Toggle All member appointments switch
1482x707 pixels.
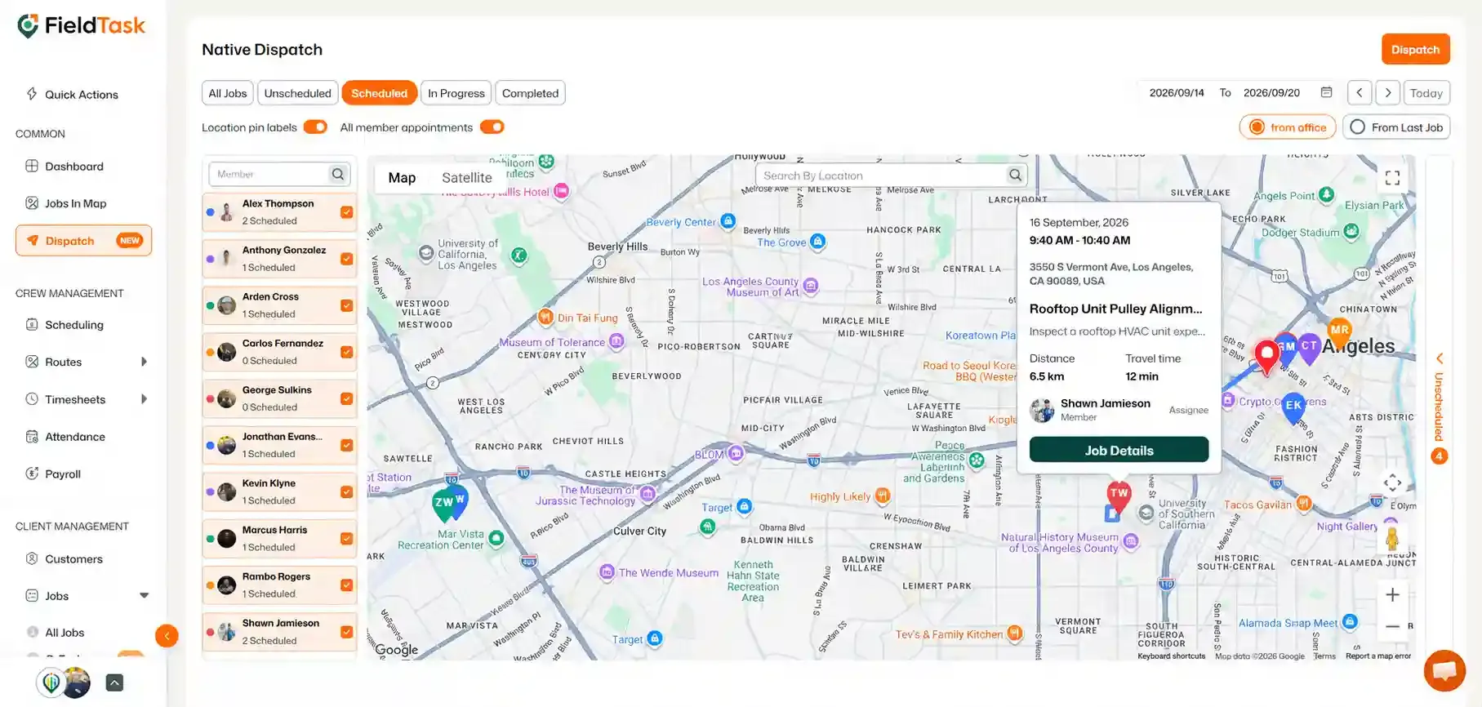tap(492, 127)
